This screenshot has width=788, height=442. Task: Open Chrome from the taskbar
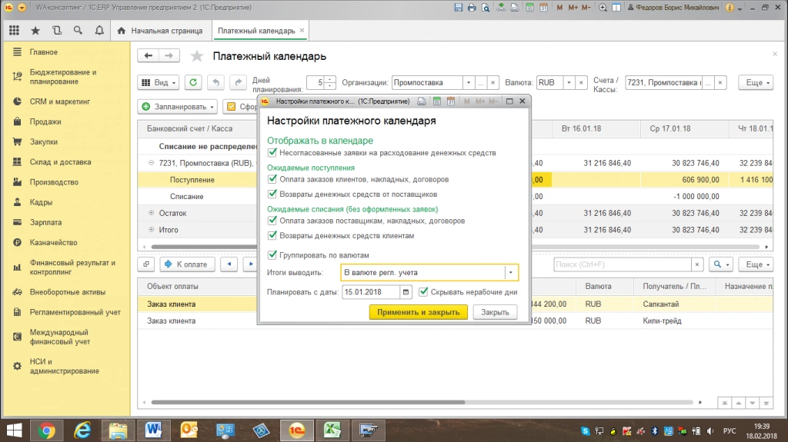(x=46, y=430)
